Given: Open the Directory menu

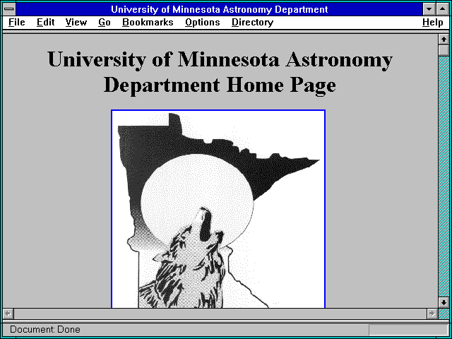Looking at the screenshot, I should 253,23.
